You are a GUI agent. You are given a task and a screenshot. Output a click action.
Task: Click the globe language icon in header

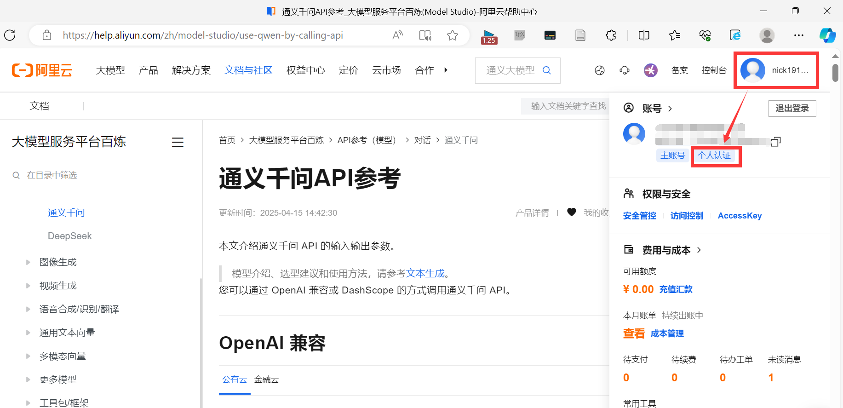600,70
